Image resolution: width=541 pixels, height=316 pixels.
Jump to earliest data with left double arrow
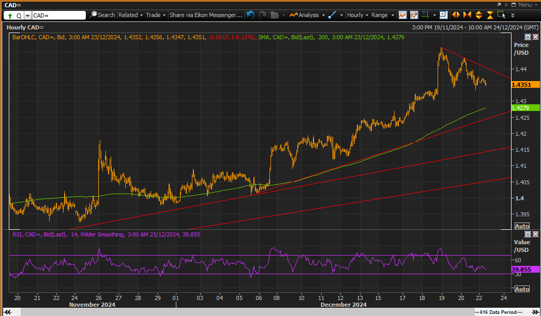(8, 312)
